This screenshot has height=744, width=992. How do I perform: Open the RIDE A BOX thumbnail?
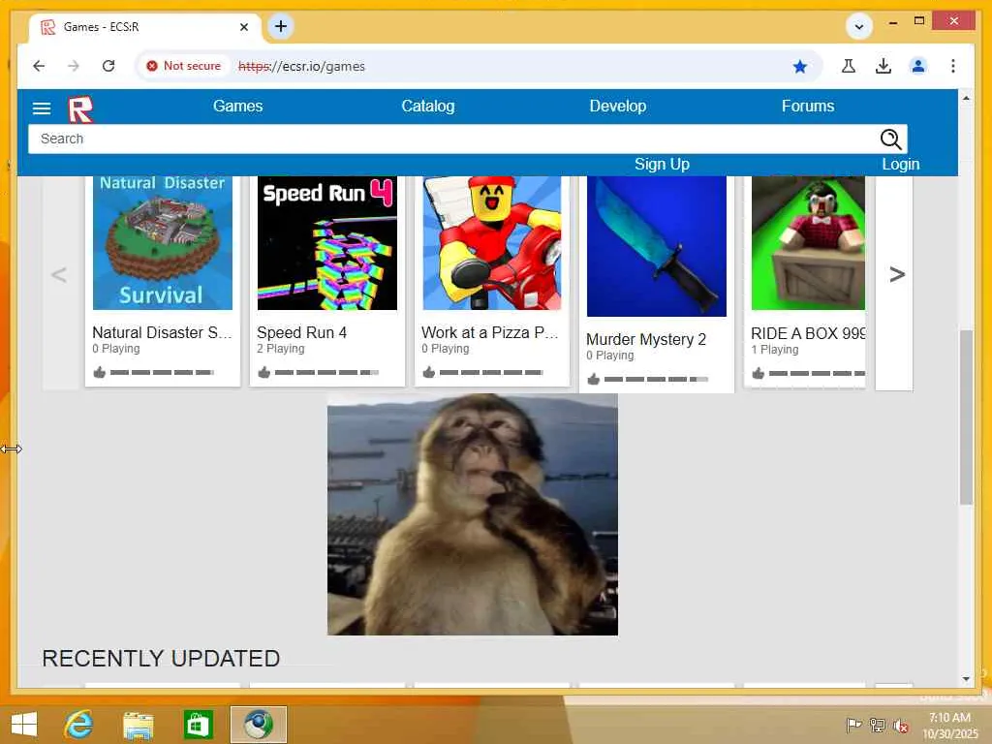coord(808,243)
